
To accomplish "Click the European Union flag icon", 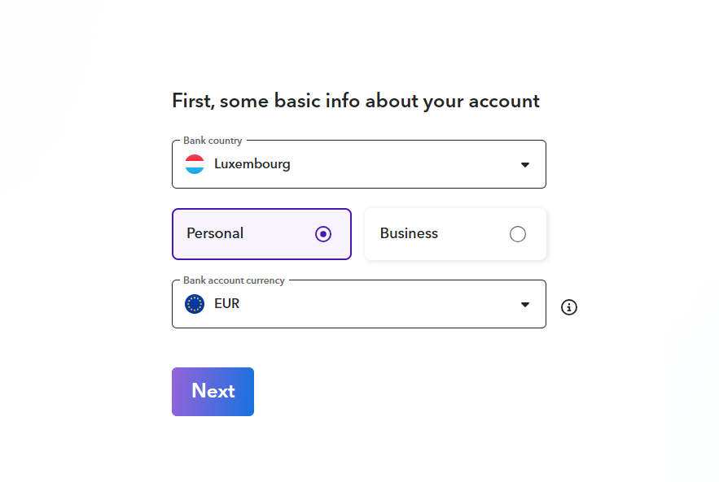I will tap(195, 304).
